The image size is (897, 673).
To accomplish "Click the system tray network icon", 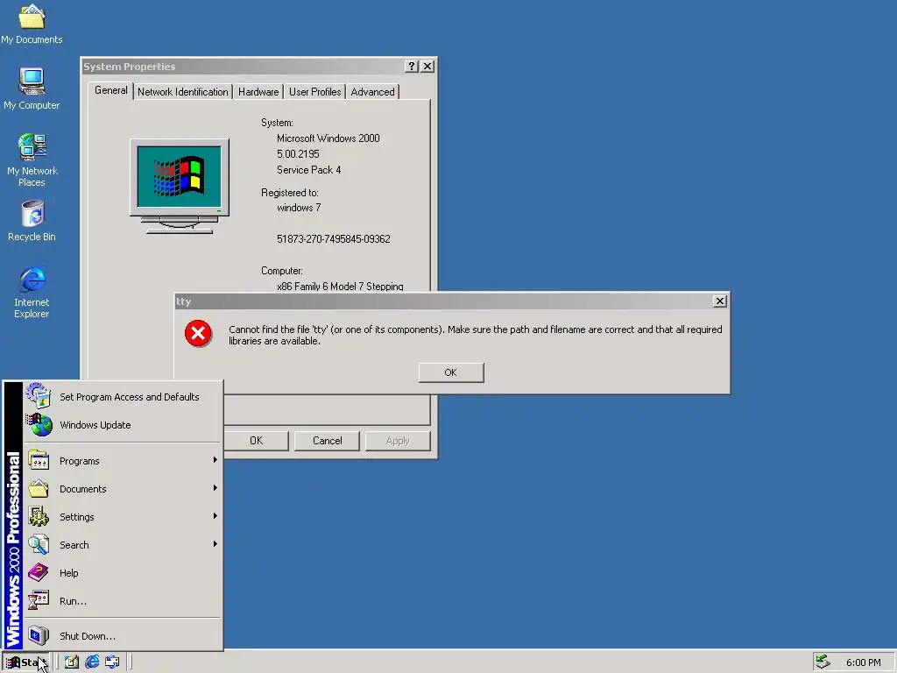I will [x=823, y=662].
